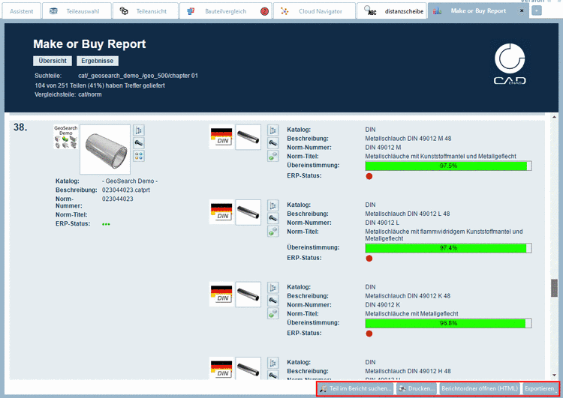Add a new tab with the plus button
The width and height of the screenshot is (563, 398).
coord(537,10)
